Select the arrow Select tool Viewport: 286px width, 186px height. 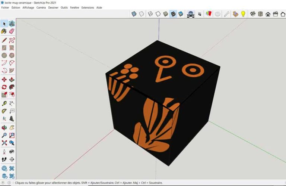coord(4,24)
